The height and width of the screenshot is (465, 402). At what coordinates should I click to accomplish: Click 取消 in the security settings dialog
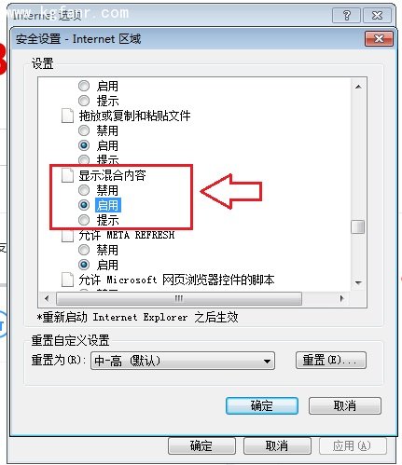(x=345, y=405)
